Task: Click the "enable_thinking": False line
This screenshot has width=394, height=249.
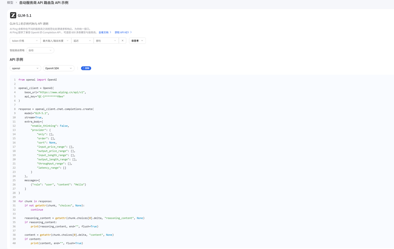Action: coord(50,126)
